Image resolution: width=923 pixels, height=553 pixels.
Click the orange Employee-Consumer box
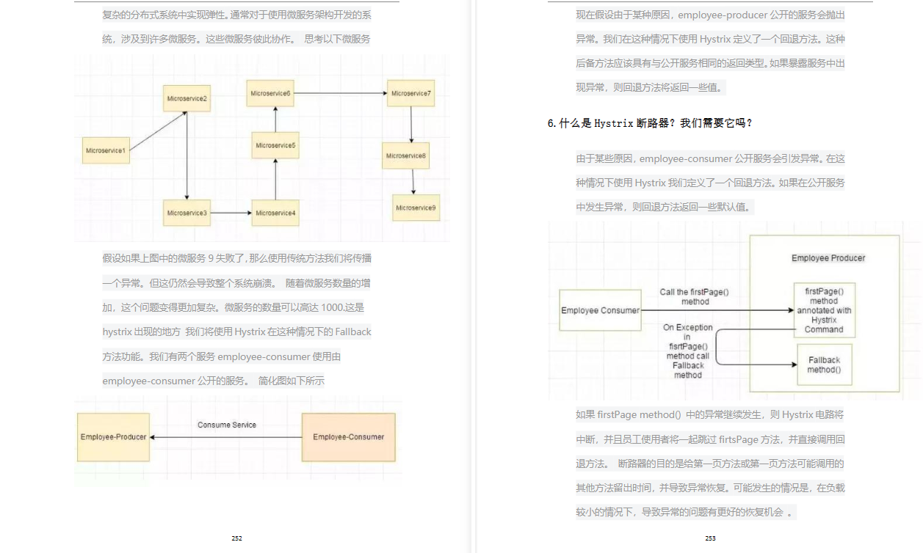click(x=348, y=437)
